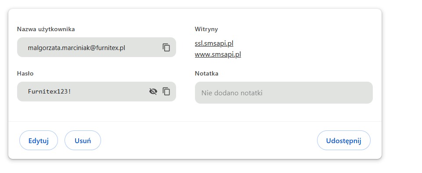Click the 'Notatka' heading
The width and height of the screenshot is (422, 173).
pos(206,73)
